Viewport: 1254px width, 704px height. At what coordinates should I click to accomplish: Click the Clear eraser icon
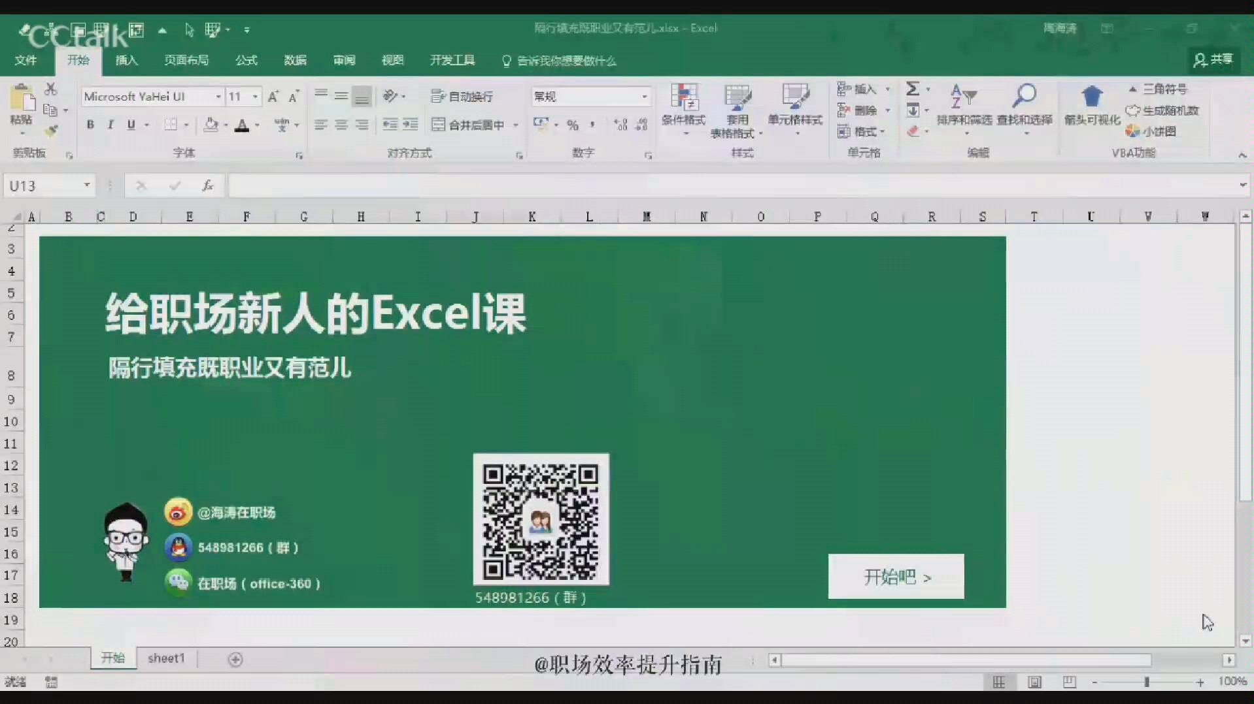click(913, 131)
